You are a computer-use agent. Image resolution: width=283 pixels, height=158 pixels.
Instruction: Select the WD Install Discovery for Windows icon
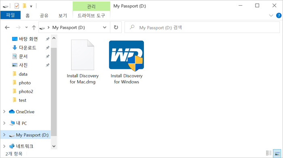tap(126, 56)
